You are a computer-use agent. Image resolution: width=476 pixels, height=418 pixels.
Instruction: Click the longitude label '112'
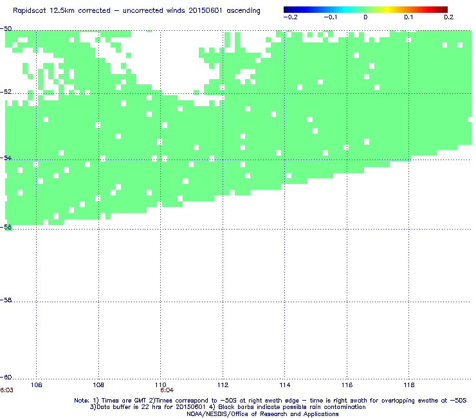click(x=223, y=385)
